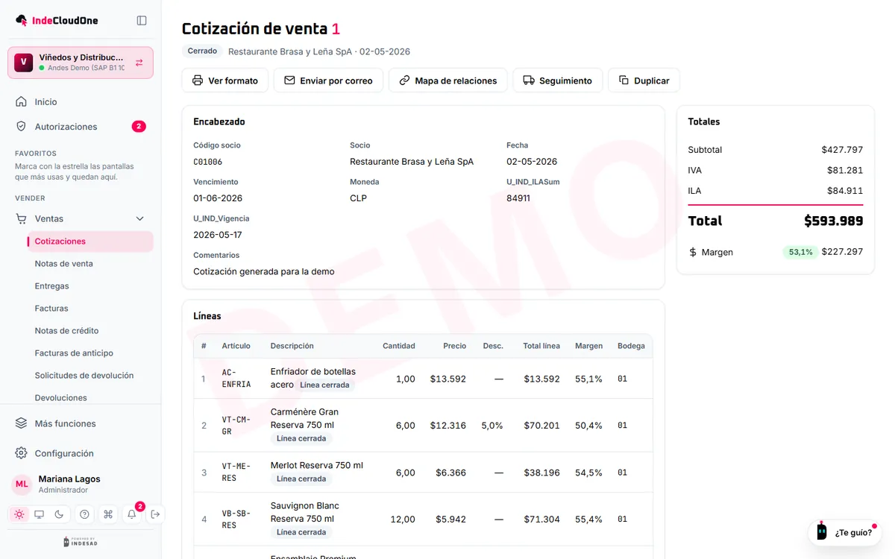Viewport: 895px width, 559px height.
Task: Click the Enviar por correo button
Action: tap(328, 80)
